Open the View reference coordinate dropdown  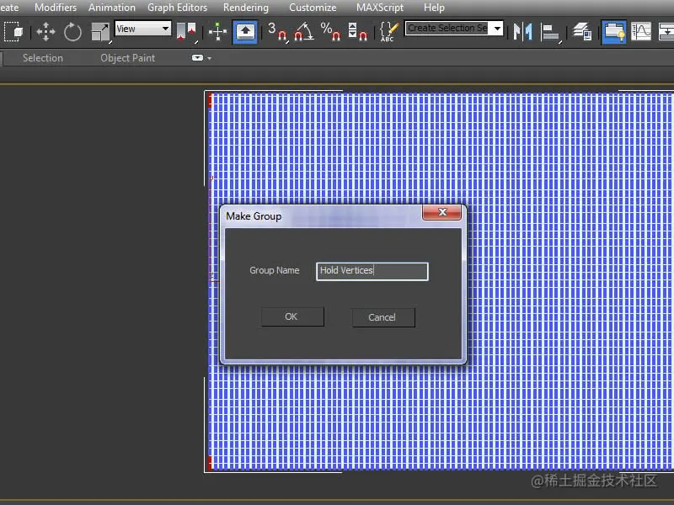click(x=142, y=29)
